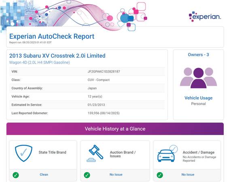Click the three owners people icon
The image size is (229, 182).
point(198,78)
